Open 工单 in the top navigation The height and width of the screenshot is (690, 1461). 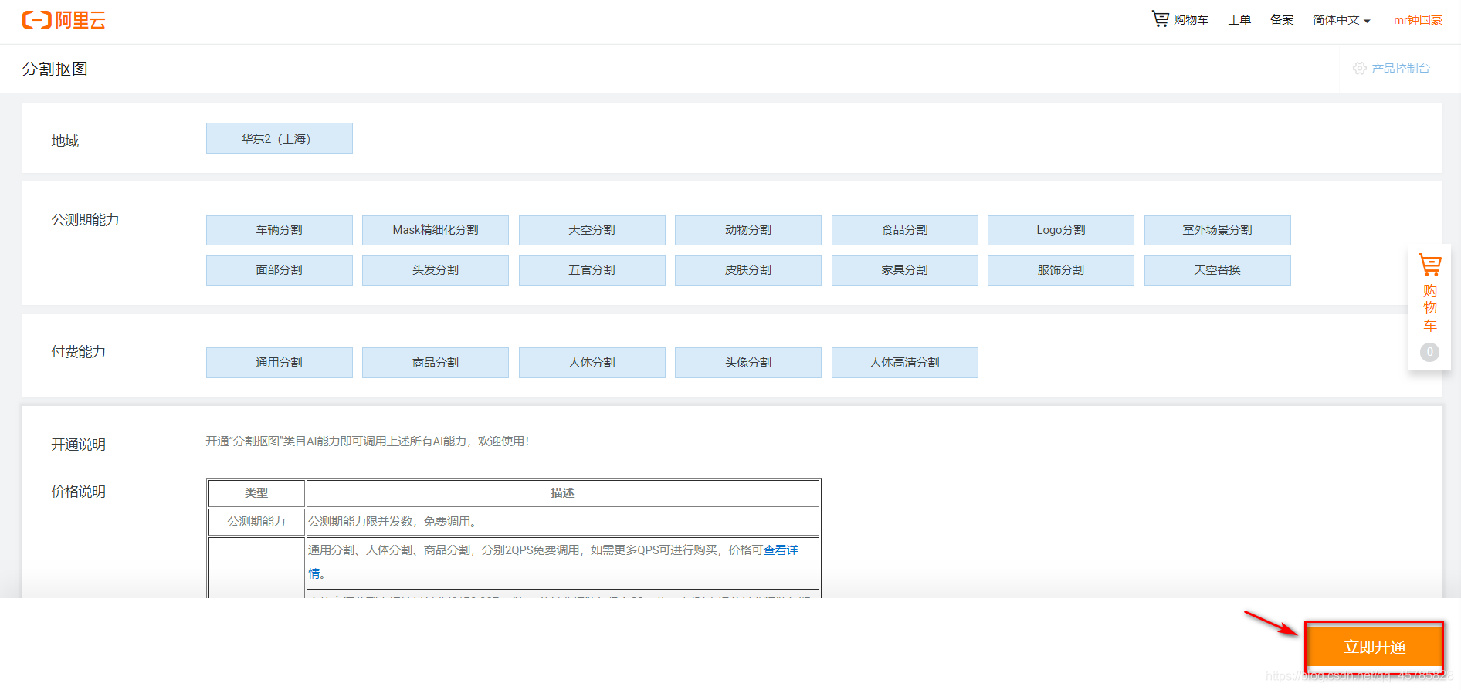[1239, 20]
